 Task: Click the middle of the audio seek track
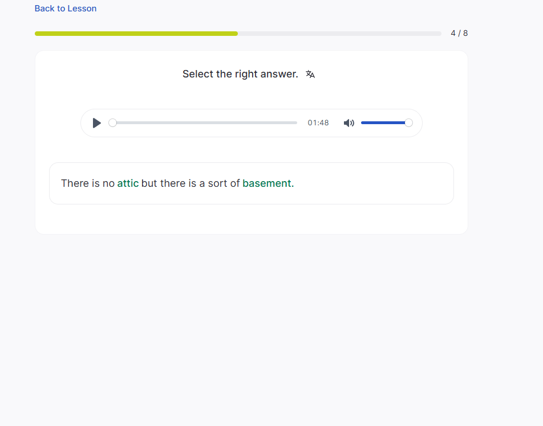point(205,123)
